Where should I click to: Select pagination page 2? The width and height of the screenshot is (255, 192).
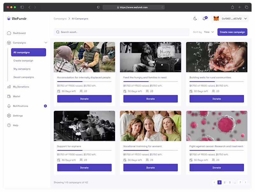pyautogui.click(x=225, y=182)
